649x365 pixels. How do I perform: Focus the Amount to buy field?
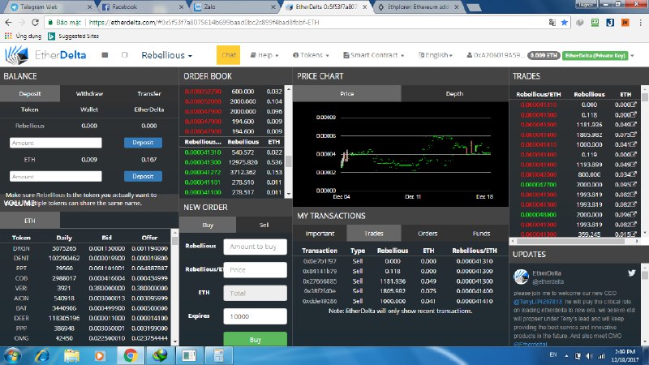click(255, 247)
